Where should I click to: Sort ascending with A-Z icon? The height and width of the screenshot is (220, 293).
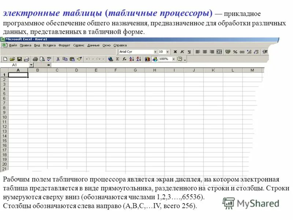(131, 59)
